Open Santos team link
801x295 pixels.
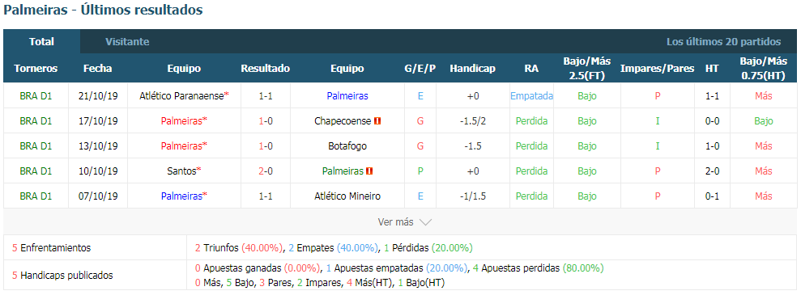tap(181, 171)
